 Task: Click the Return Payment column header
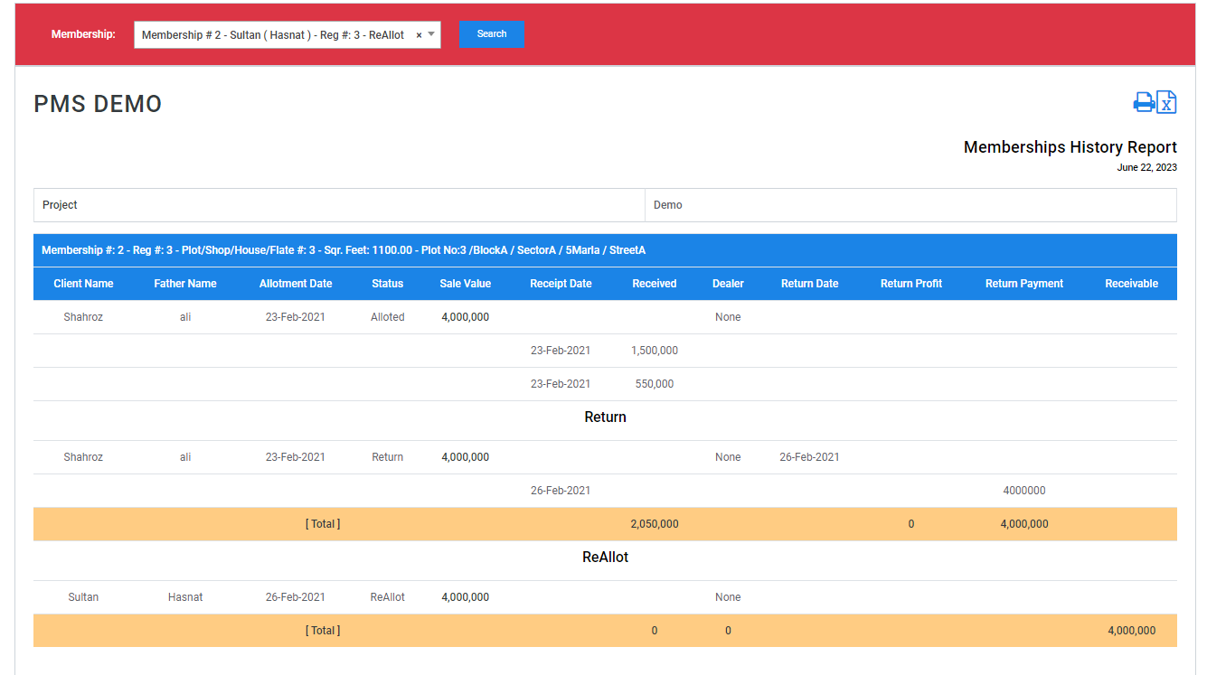pos(1024,284)
